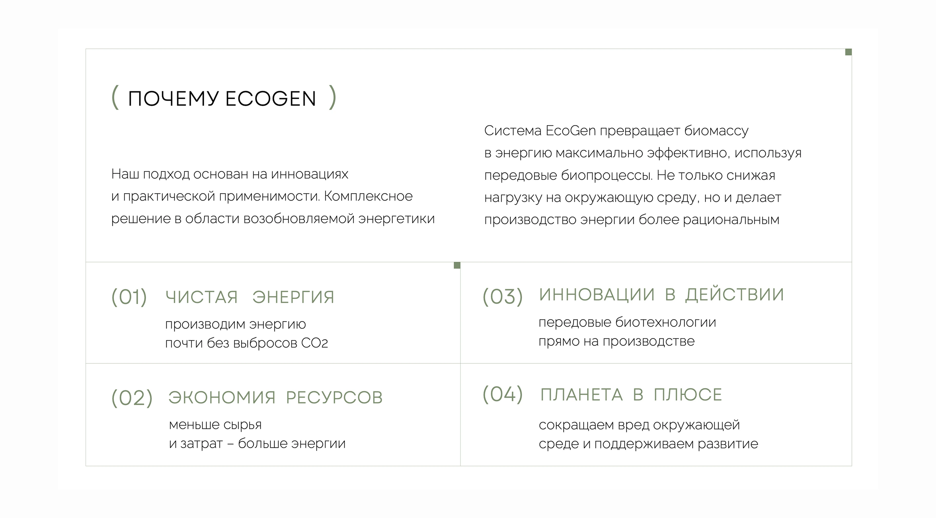Click the ПОЧЕМУ ECOGEN title
The height and width of the screenshot is (518, 936).
point(222,99)
